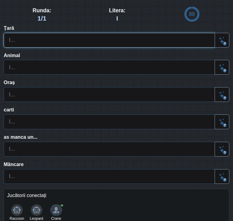233x221 pixels.
Task: Focus the Țară answer field
Action: point(109,40)
